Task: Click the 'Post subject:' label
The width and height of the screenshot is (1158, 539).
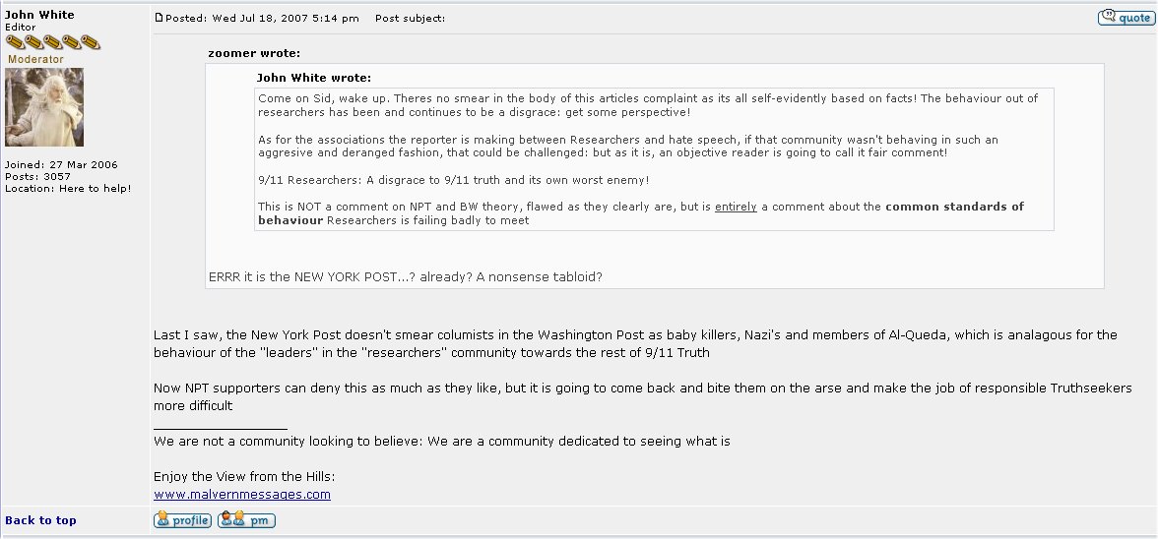Action: (410, 19)
